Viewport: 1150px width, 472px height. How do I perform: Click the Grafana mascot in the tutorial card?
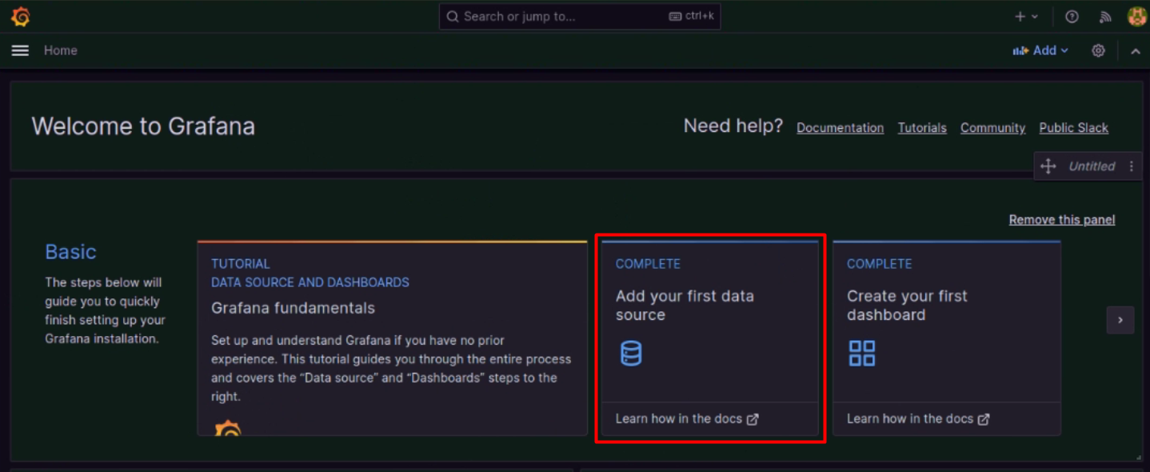226,430
